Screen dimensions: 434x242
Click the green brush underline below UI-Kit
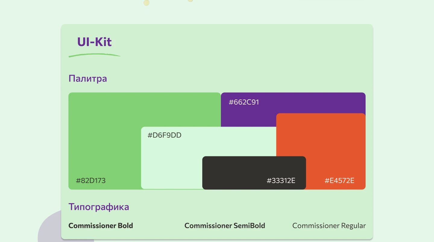click(94, 55)
